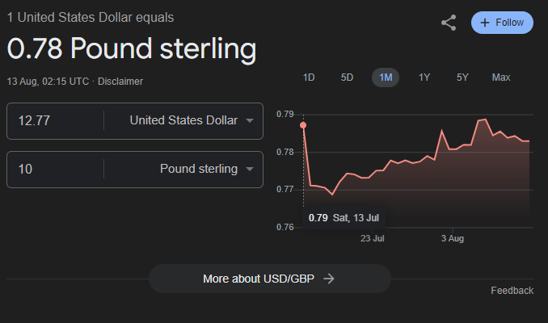Open the Disclaimer link
Viewport: 548px width, 323px height.
120,82
